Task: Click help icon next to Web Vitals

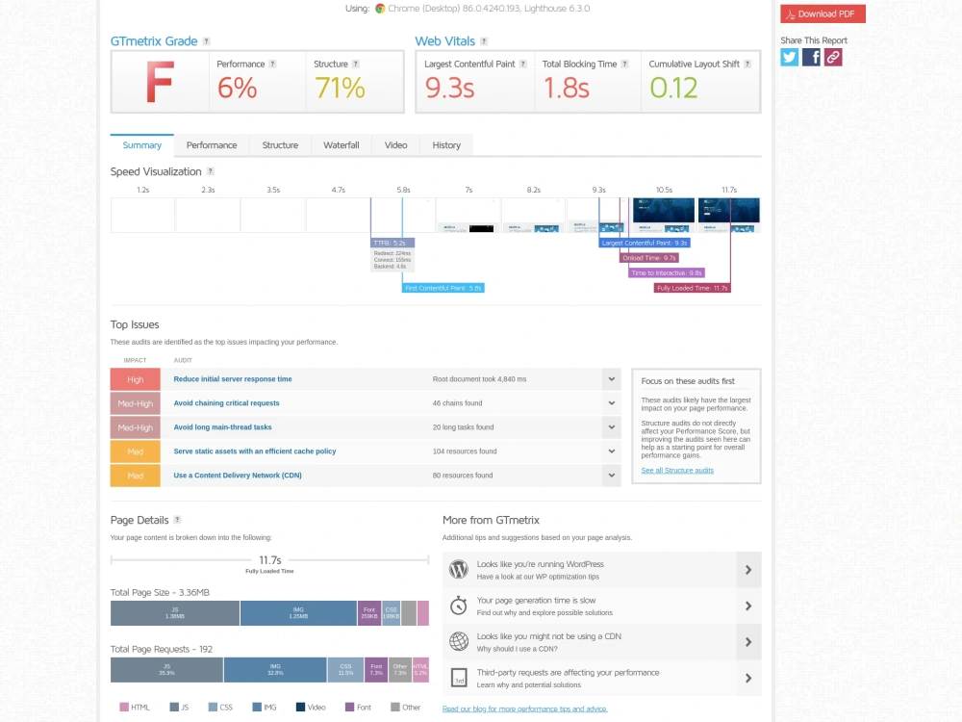Action: click(484, 41)
